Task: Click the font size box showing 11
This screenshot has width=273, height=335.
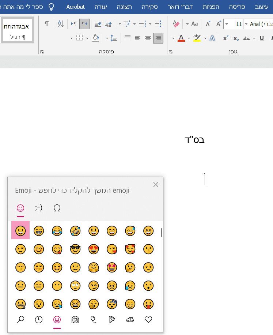Action: 236,24
